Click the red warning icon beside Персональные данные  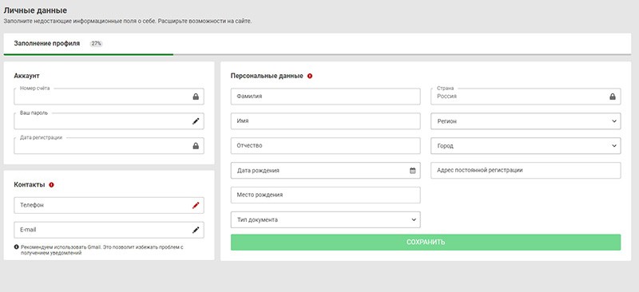pos(310,76)
